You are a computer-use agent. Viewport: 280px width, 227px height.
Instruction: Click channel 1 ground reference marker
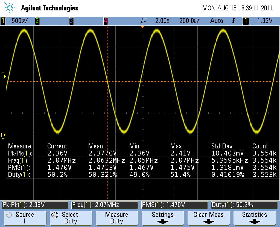[3, 136]
